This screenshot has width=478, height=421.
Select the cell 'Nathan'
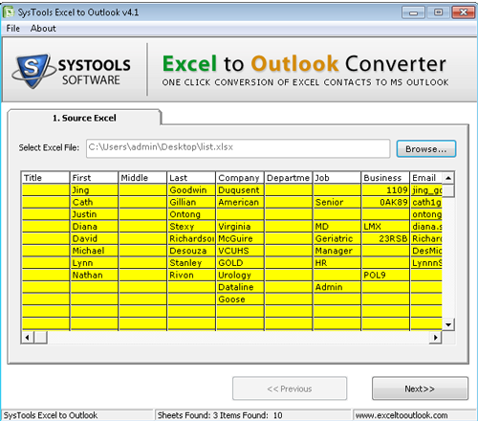pos(94,275)
